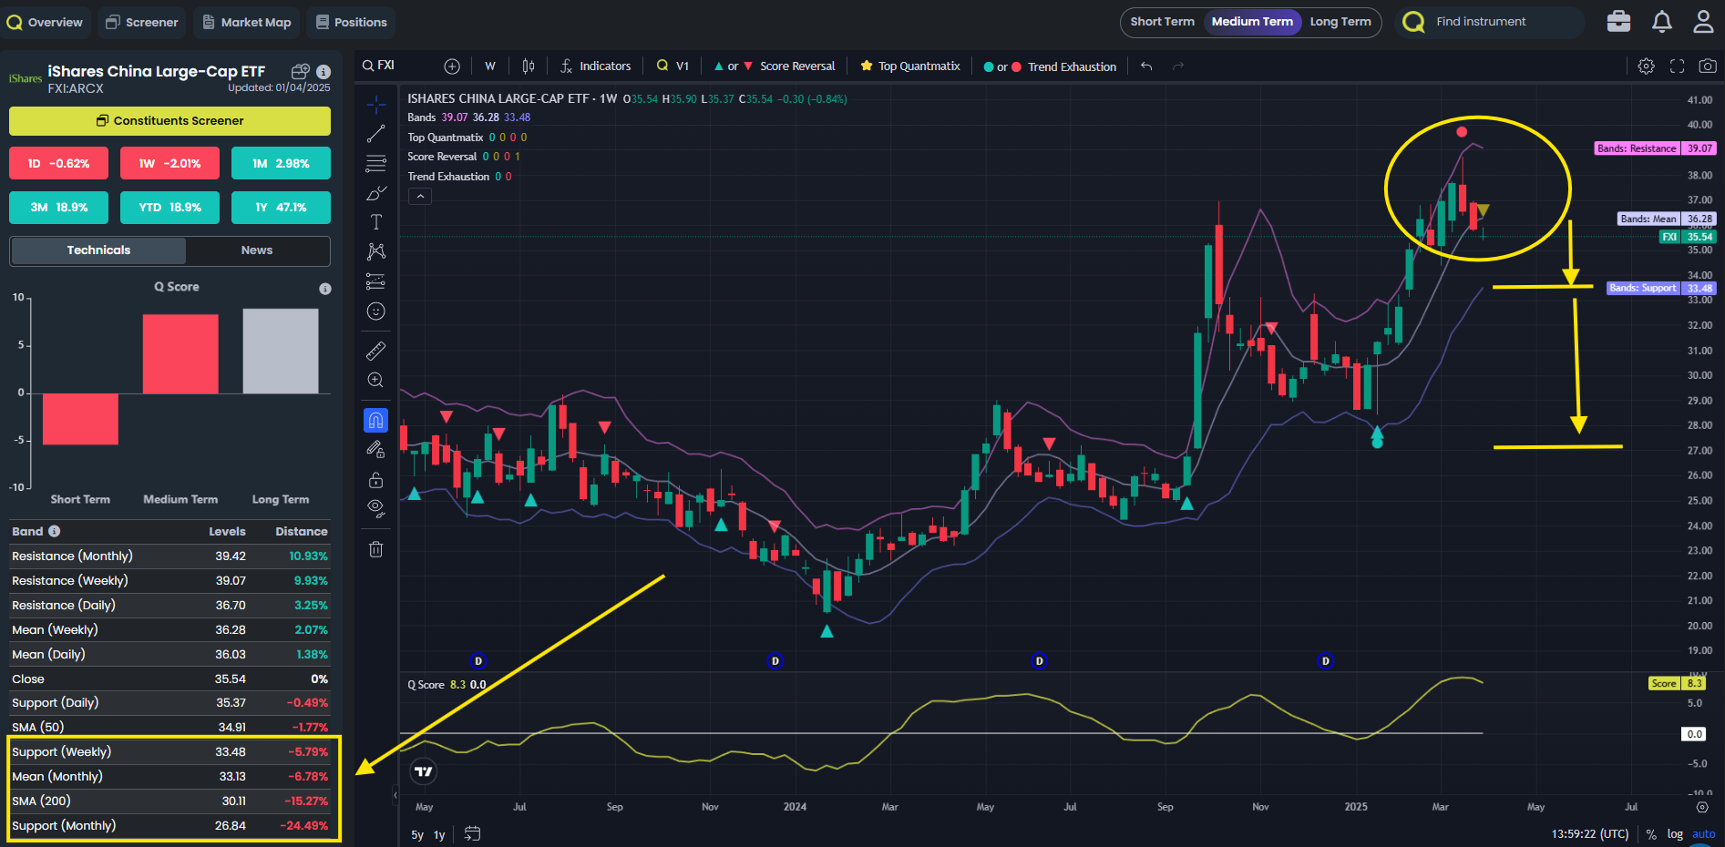Click the compare or add symbol plus icon
The image size is (1725, 847).
(452, 66)
